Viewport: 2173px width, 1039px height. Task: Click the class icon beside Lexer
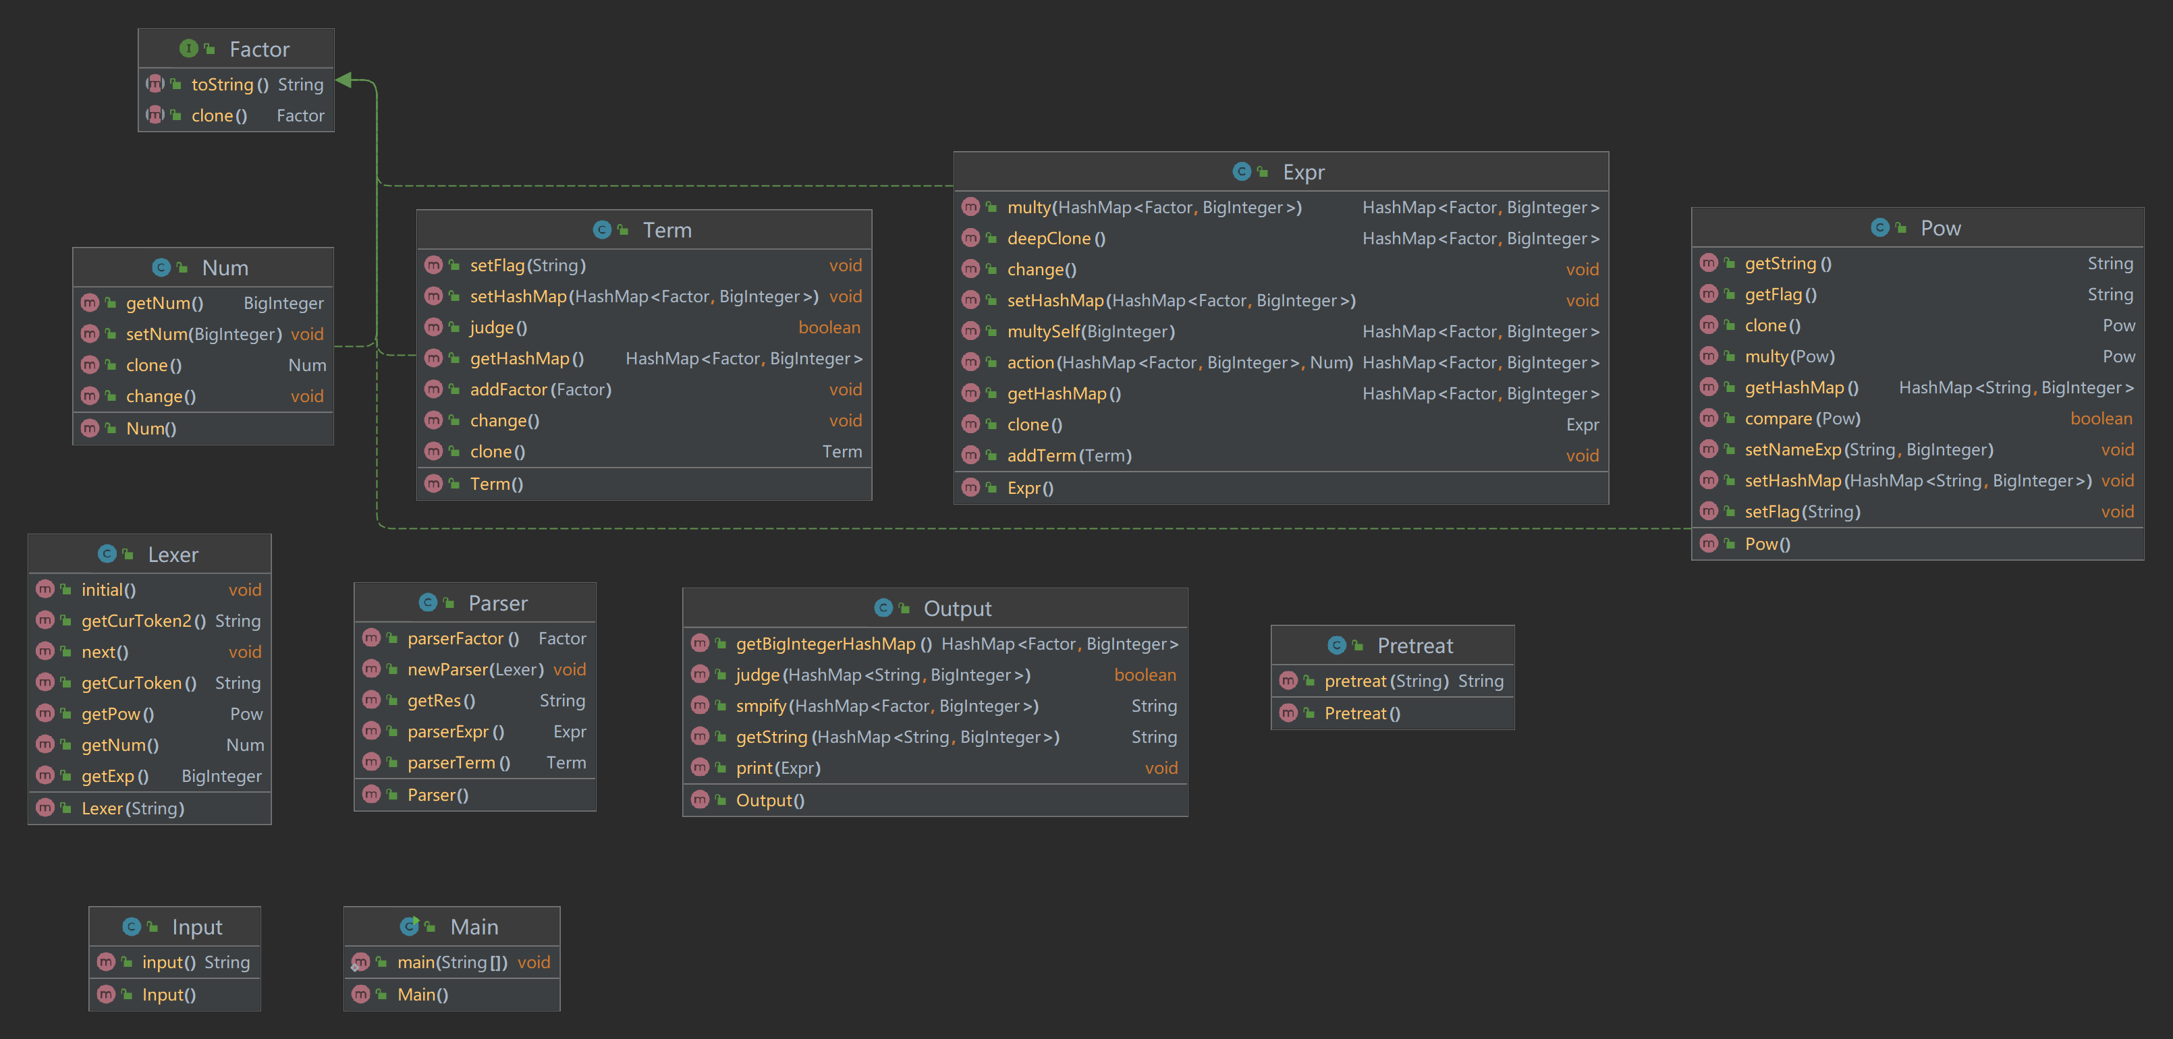coord(107,554)
